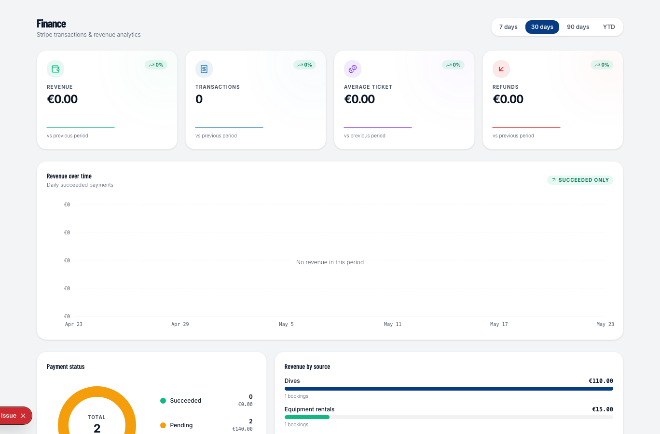Click the 'May 23' axis label
Viewport: 660px width, 434px height.
[x=605, y=325]
